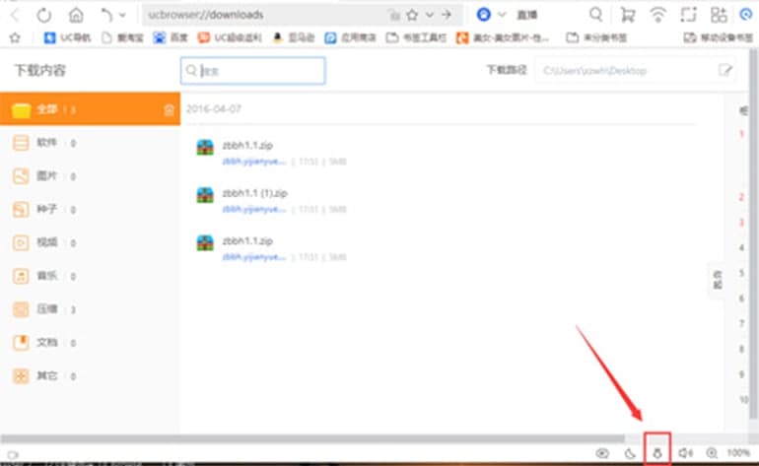Go back with the browser back arrow

(16, 15)
